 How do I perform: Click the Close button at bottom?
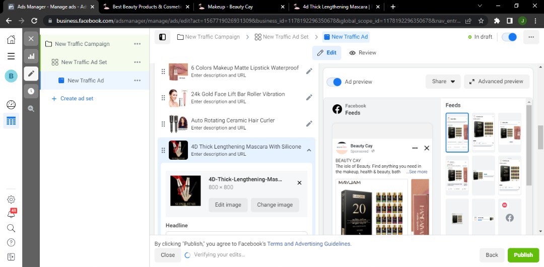[x=168, y=255]
